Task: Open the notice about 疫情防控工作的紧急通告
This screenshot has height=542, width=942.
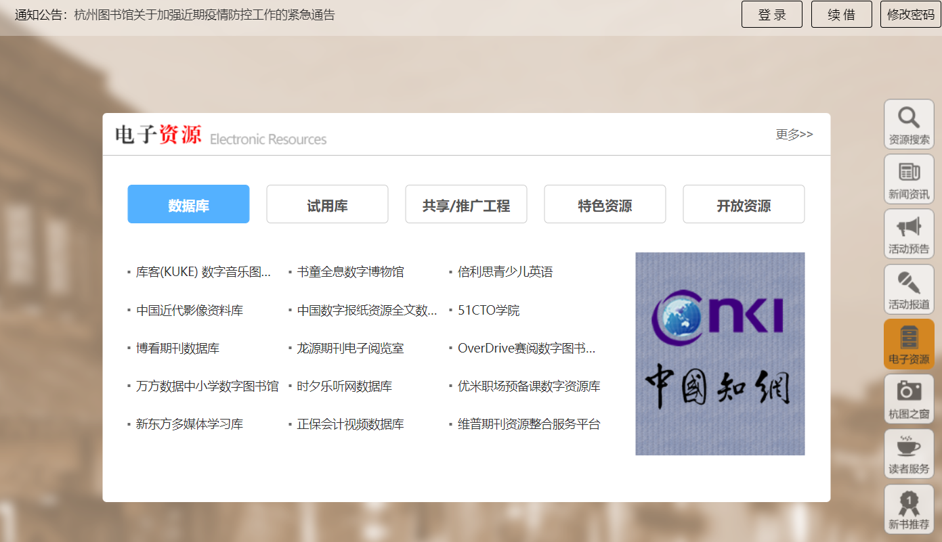Action: pos(205,14)
